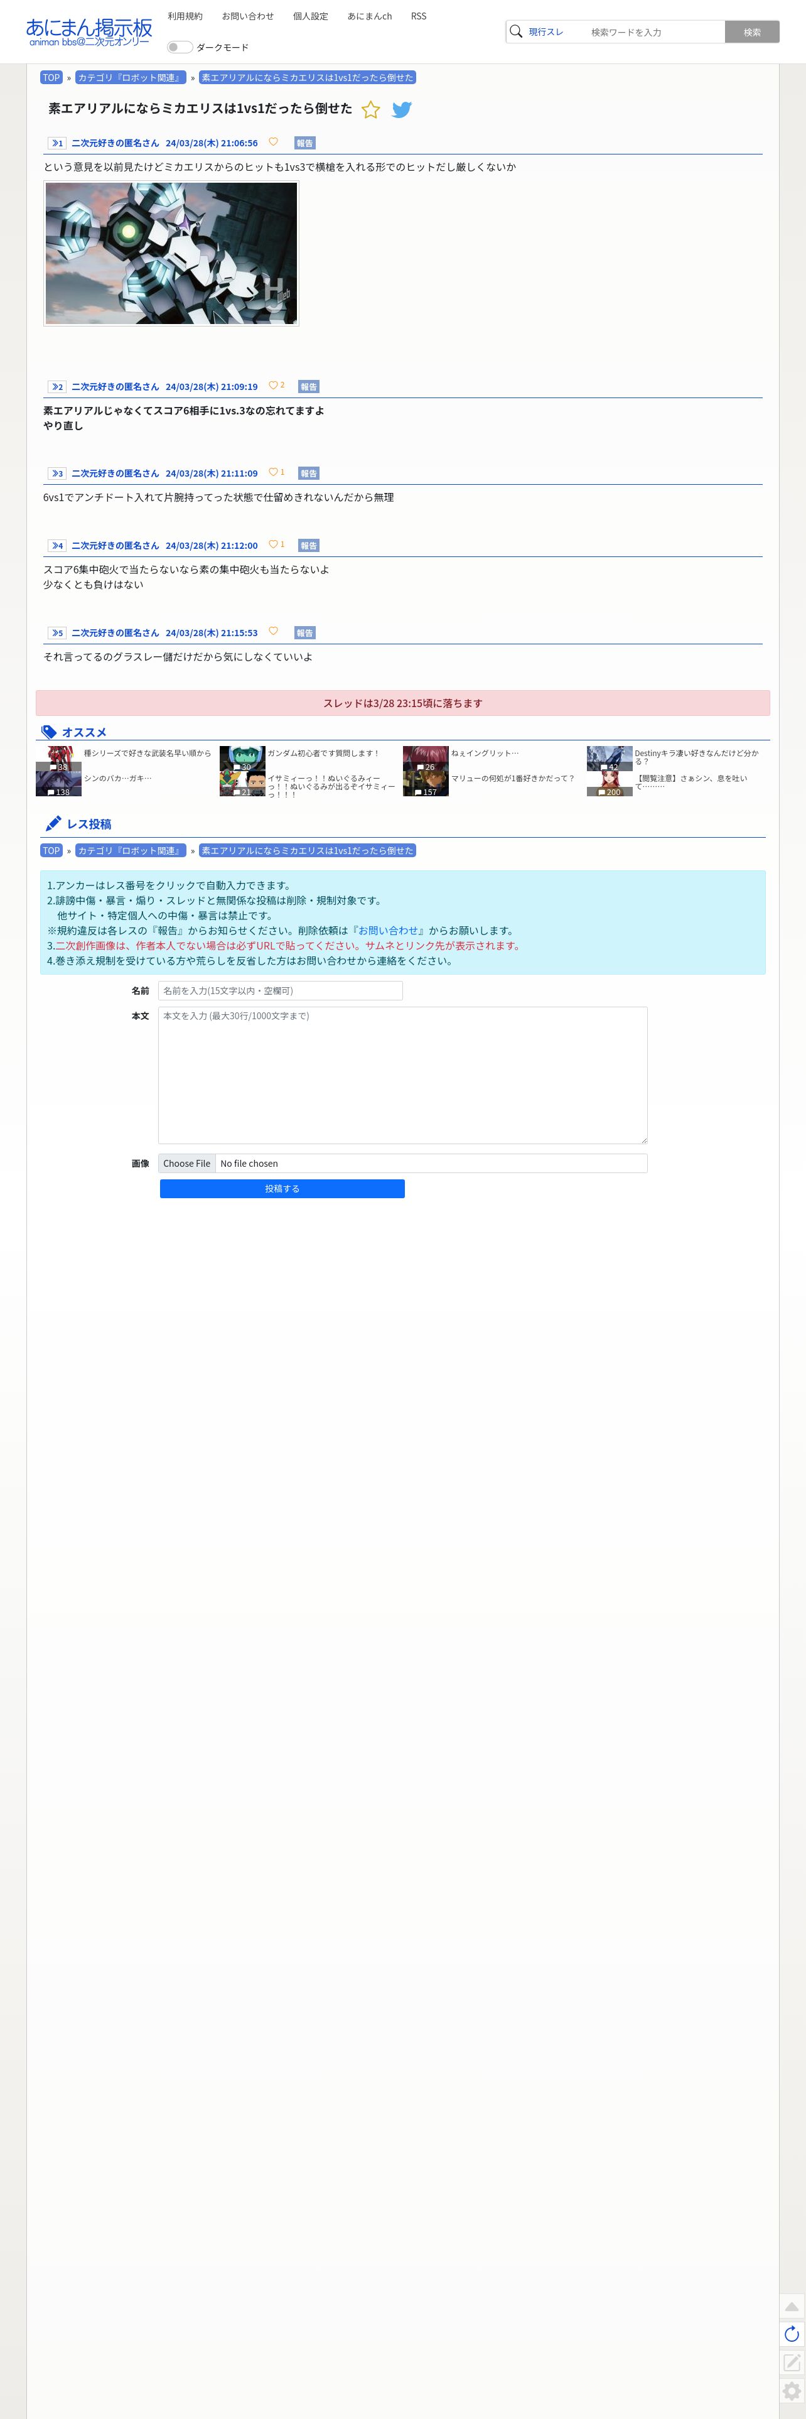Report post 4 with 報告 button
Viewport: 806px width, 2419px height.
[x=309, y=546]
